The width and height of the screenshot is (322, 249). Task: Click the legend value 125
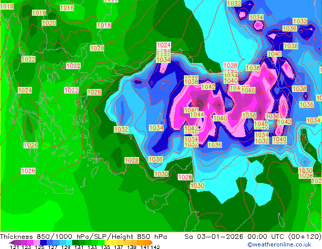[x=40, y=247]
